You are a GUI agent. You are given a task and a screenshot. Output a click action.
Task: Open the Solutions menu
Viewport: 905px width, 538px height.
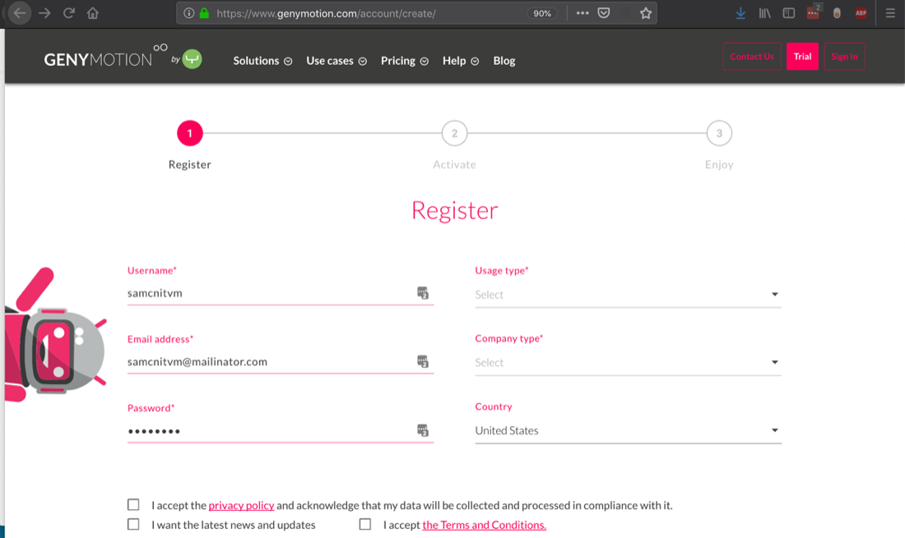tap(262, 61)
